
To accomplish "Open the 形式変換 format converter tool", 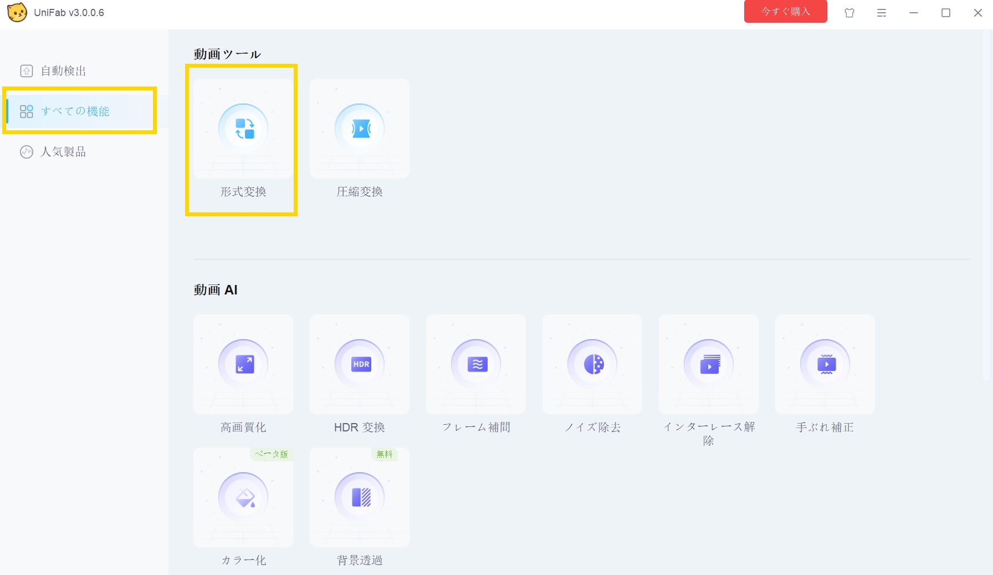I will [243, 129].
